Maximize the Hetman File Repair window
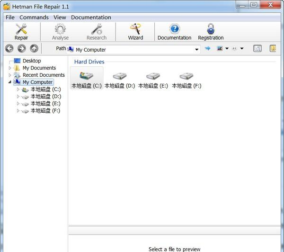 [x=254, y=5]
